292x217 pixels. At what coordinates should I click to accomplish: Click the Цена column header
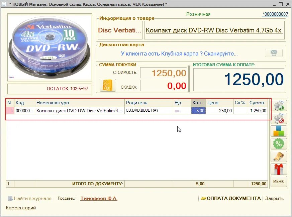pos(219,103)
